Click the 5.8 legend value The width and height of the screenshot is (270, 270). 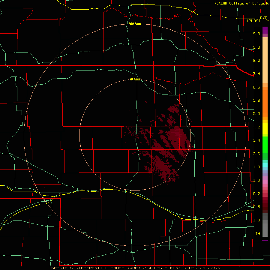(256, 100)
